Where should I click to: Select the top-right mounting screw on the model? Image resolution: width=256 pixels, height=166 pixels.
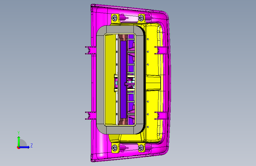141,18
